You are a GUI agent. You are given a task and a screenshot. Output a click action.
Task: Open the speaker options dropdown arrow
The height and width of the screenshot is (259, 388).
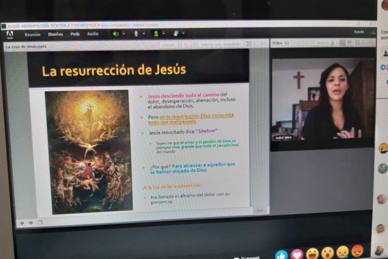point(124,34)
